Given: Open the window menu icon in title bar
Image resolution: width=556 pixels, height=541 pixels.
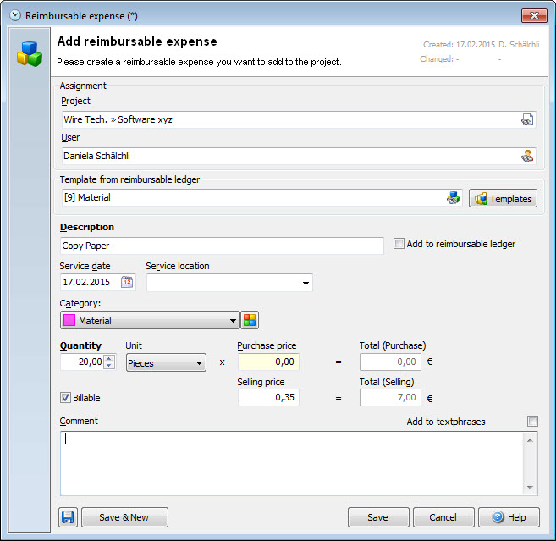Looking at the screenshot, I should [15, 15].
